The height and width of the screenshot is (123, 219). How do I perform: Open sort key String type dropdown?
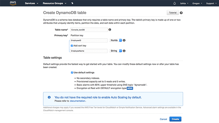116,51
